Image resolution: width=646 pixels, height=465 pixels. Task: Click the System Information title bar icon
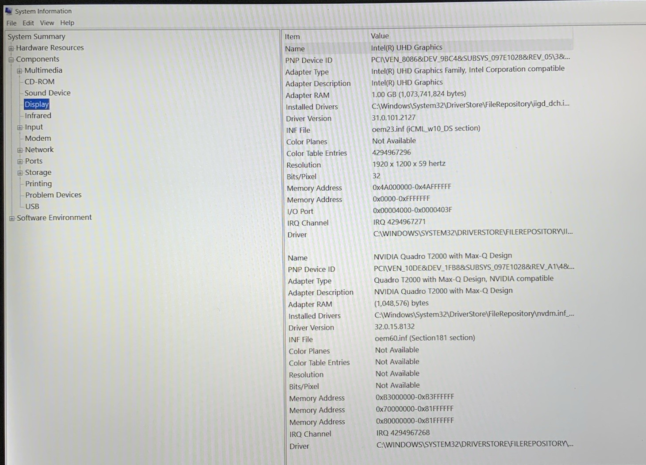pyautogui.click(x=8, y=11)
